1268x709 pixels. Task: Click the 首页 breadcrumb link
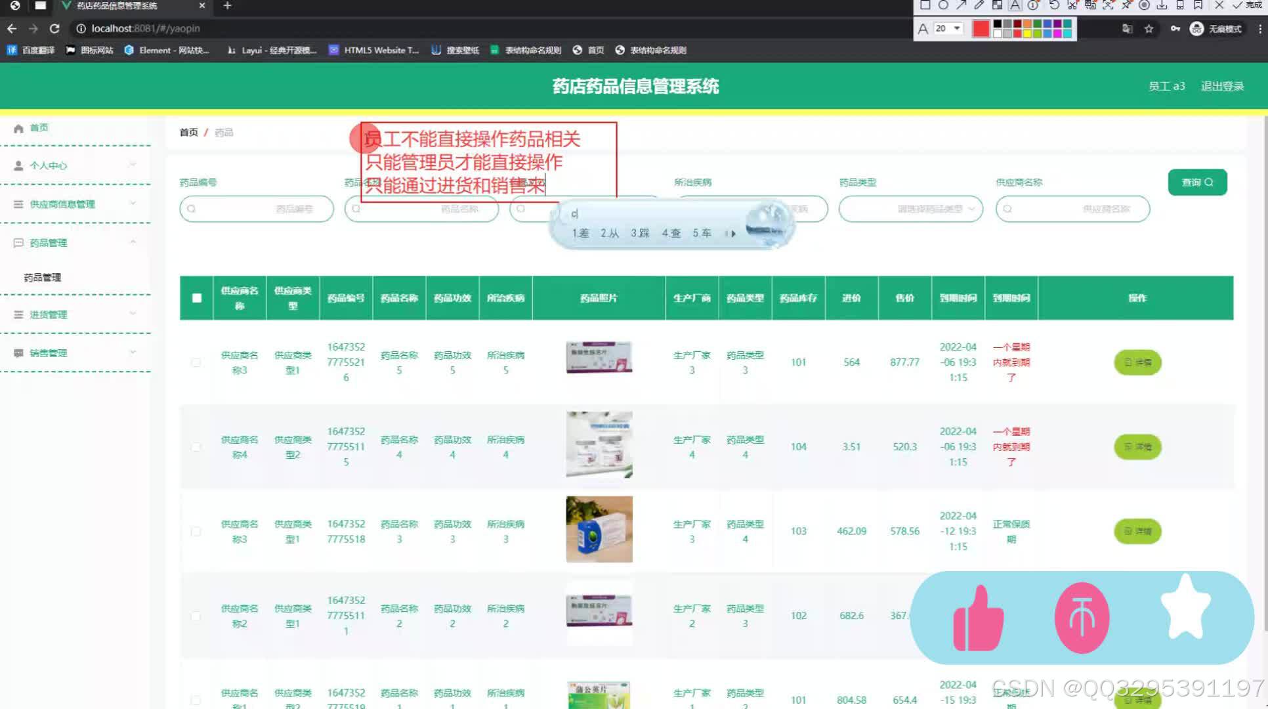[x=188, y=132]
